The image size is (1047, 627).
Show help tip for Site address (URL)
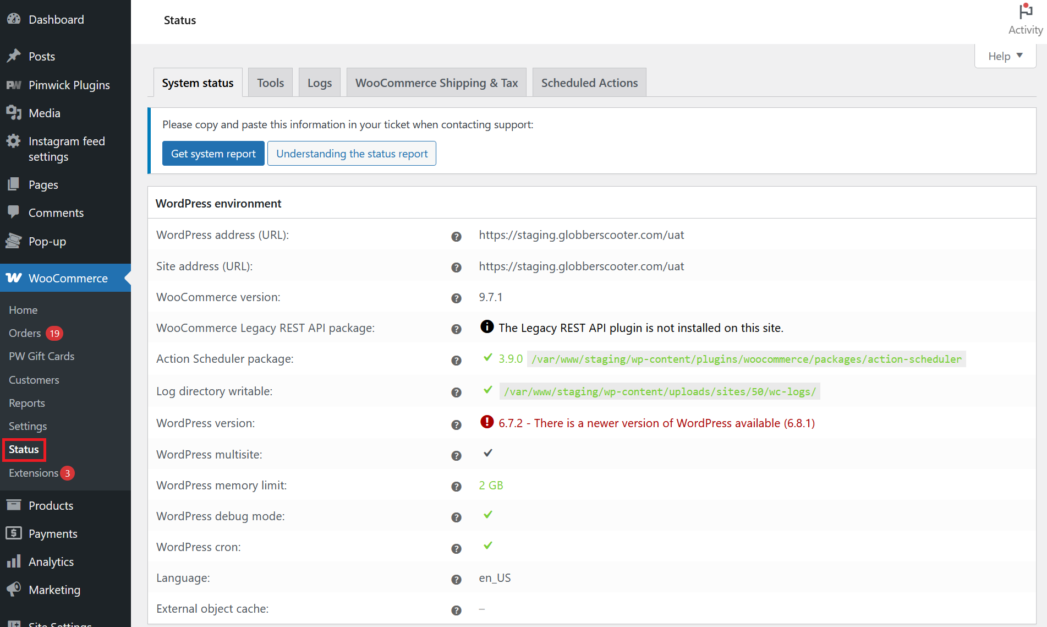(456, 268)
